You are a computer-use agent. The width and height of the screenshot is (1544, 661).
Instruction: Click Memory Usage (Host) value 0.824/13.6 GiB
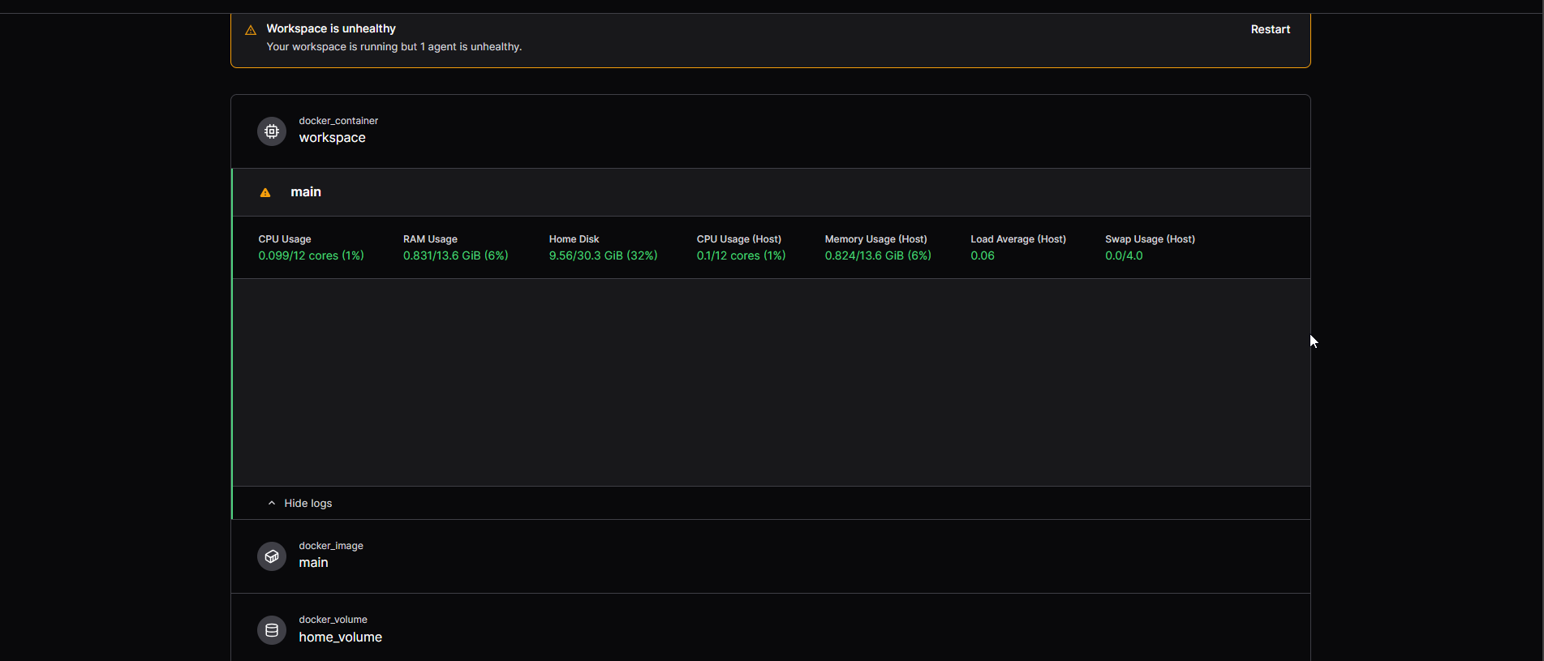(878, 255)
